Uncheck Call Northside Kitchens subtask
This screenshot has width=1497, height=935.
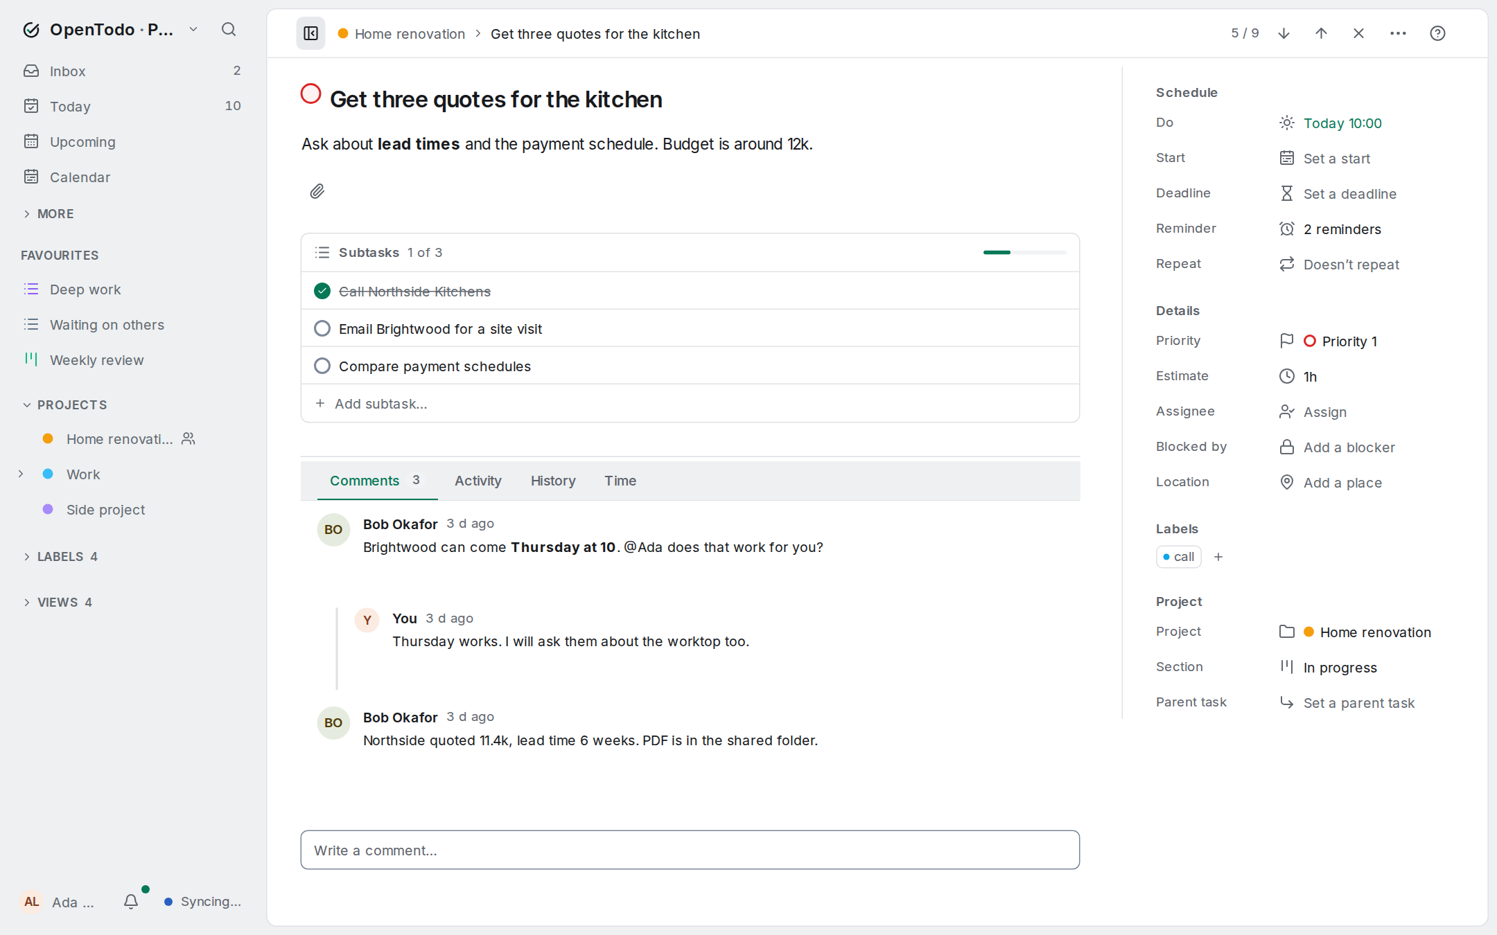pos(322,291)
